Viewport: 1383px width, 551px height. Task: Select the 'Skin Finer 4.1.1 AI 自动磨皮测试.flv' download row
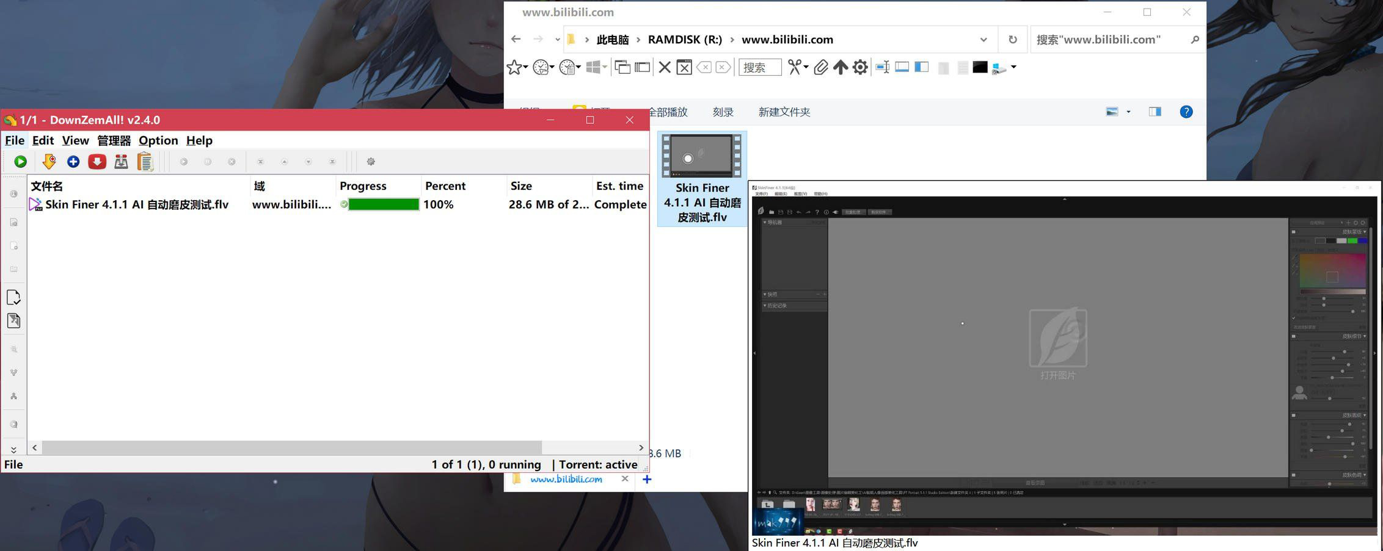click(x=338, y=204)
